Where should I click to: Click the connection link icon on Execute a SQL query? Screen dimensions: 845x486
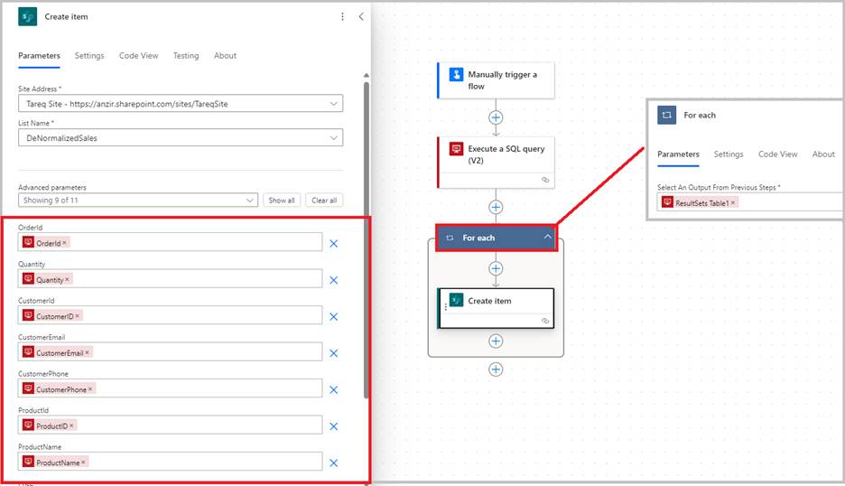pyautogui.click(x=545, y=180)
